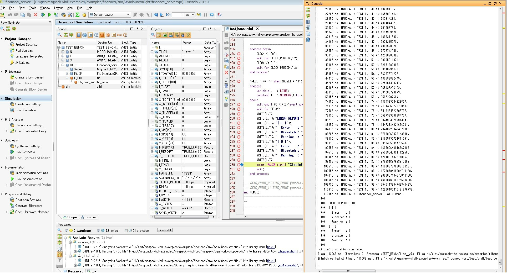Uncheck the 92 infos filter checkbox

98,231
